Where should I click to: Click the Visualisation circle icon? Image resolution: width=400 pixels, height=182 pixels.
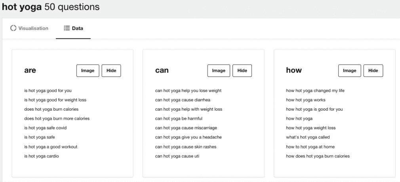click(x=13, y=28)
